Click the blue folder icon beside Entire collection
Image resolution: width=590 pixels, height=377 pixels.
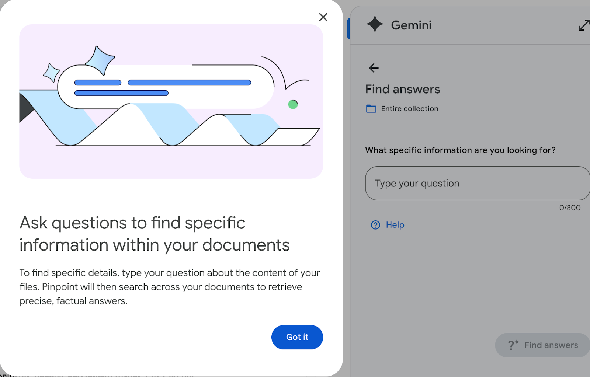pyautogui.click(x=371, y=109)
